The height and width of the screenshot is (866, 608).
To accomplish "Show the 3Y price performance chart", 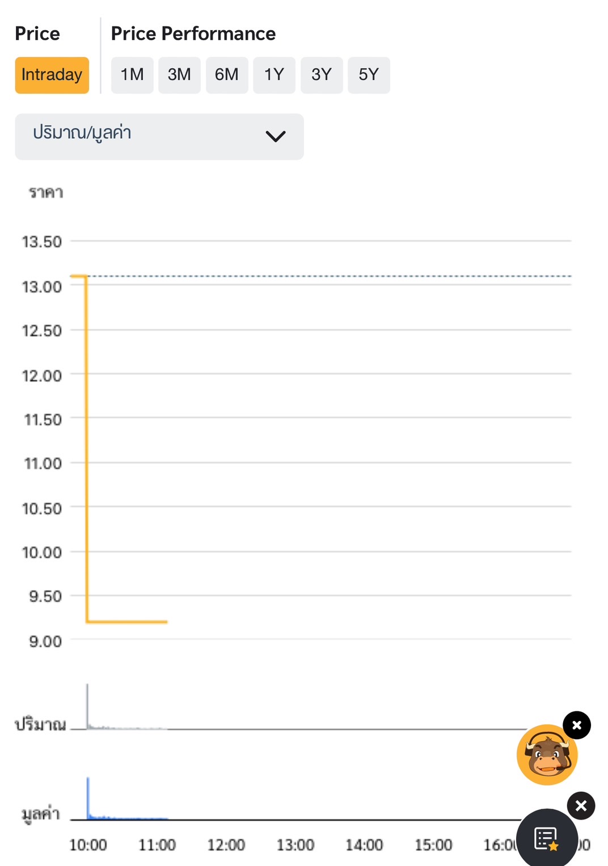I will click(321, 75).
